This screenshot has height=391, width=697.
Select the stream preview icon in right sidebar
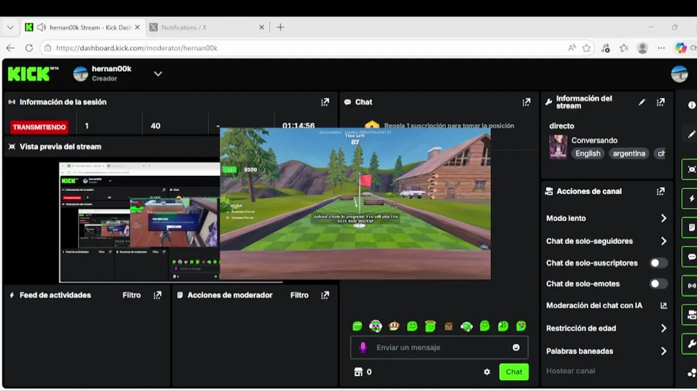tap(690, 169)
